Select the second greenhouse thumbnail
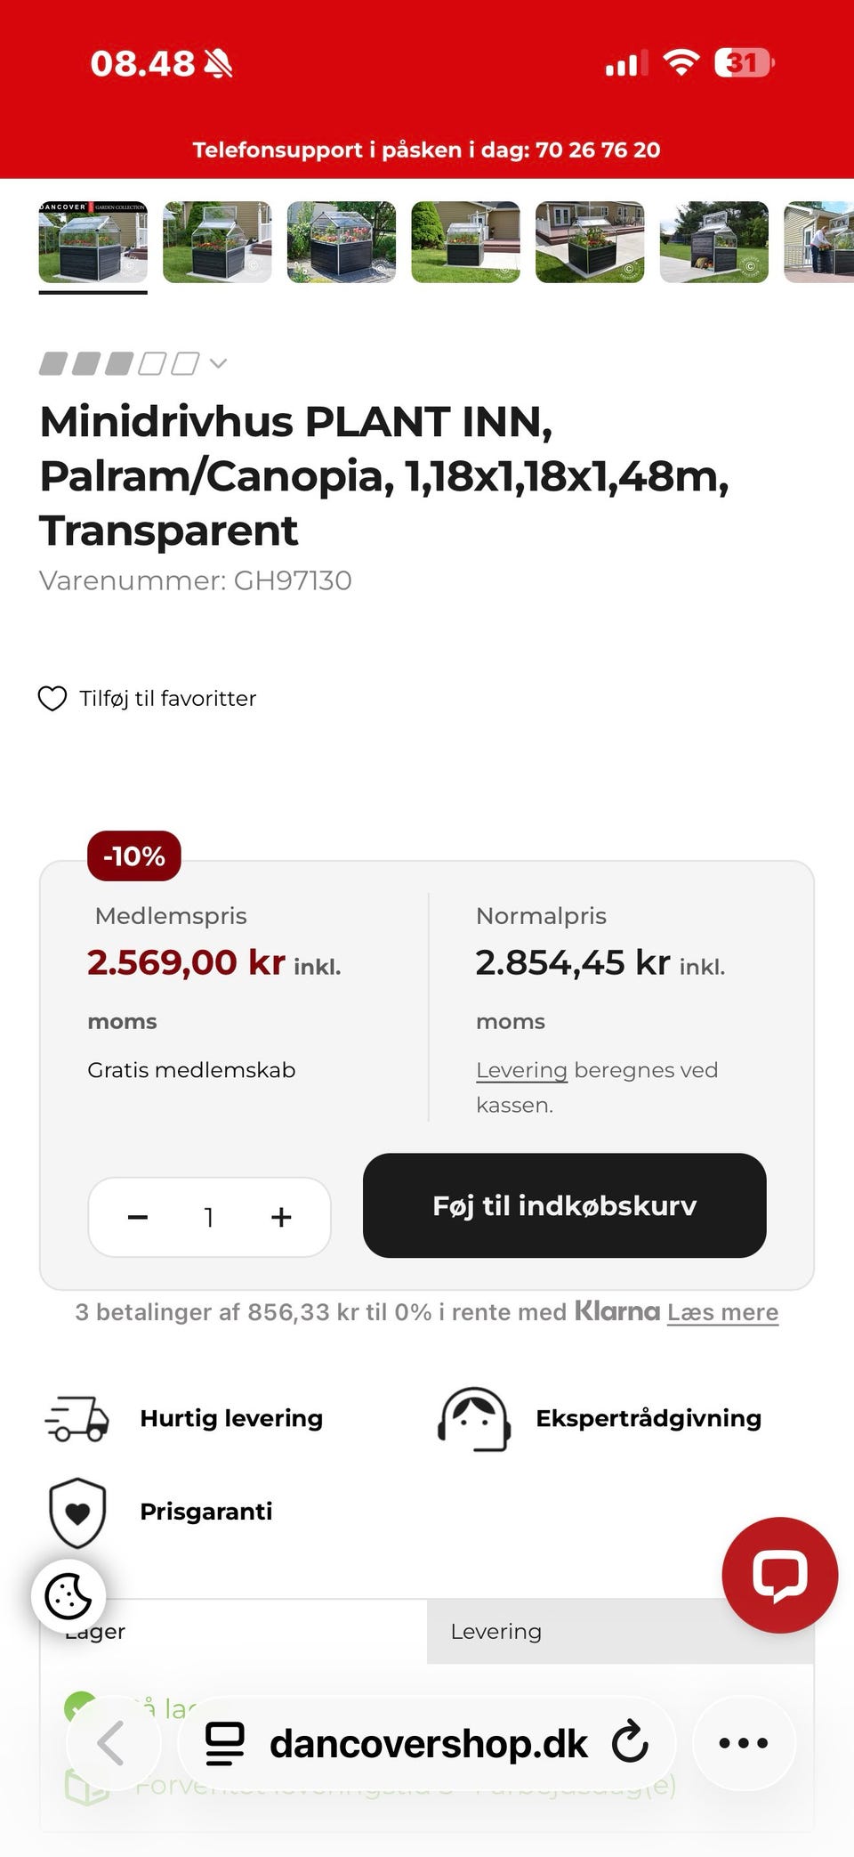Viewport: 854px width, 1857px height. pyautogui.click(x=217, y=242)
